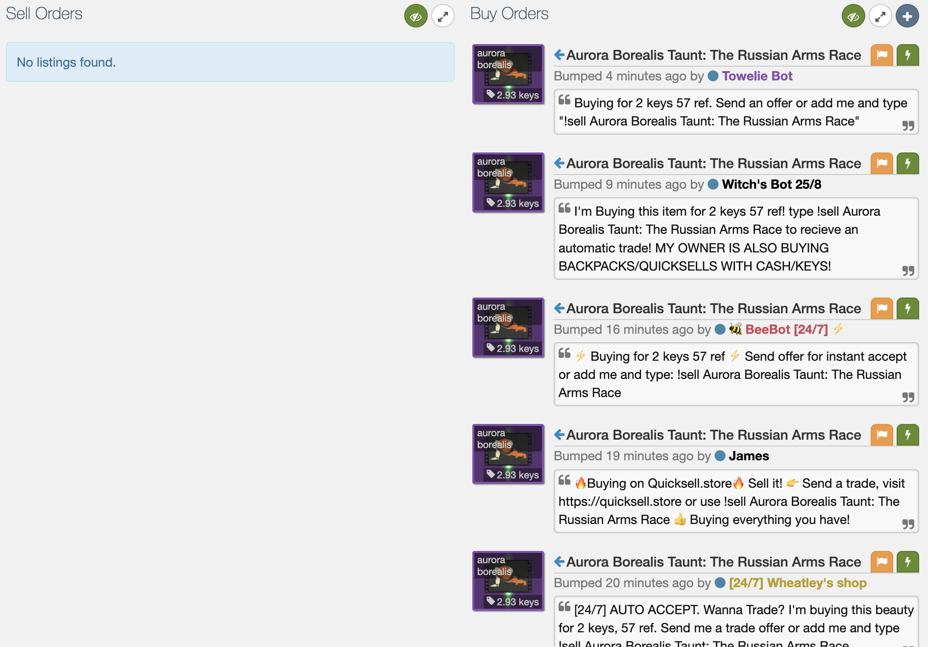928x647 pixels.
Task: Click lightning trade icon on Witch's Bot 25/8 listing
Action: click(908, 163)
